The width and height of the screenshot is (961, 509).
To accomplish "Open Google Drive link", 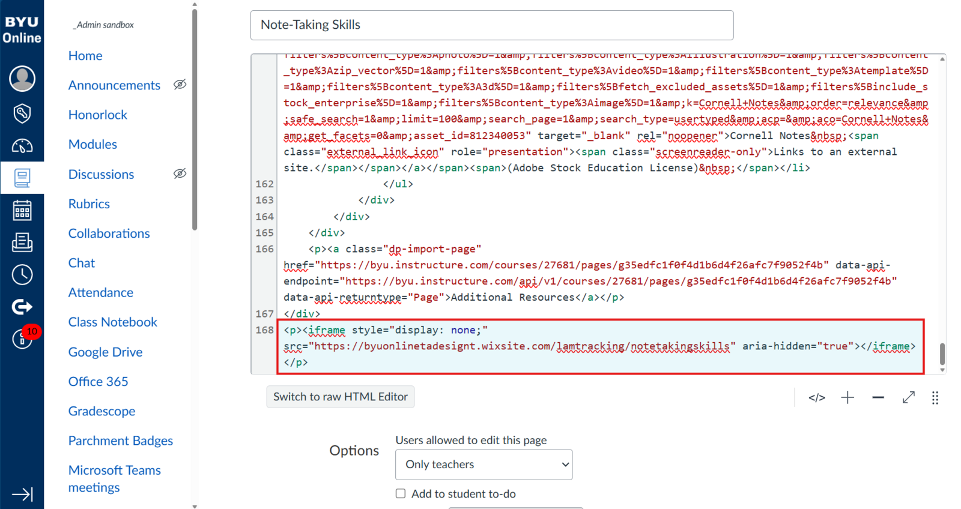I will [x=105, y=352].
